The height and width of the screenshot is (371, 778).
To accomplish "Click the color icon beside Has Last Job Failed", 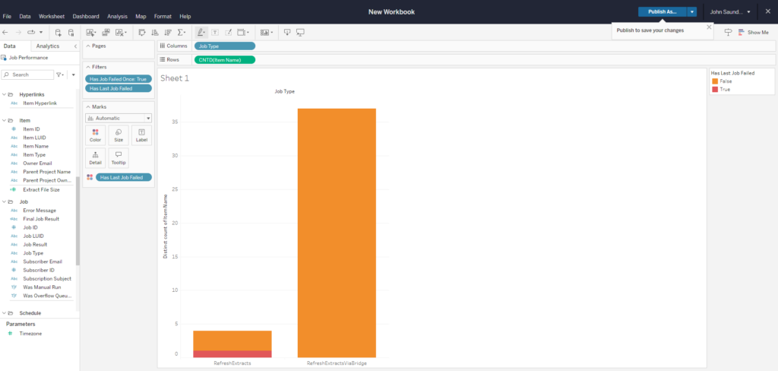I will [90, 177].
